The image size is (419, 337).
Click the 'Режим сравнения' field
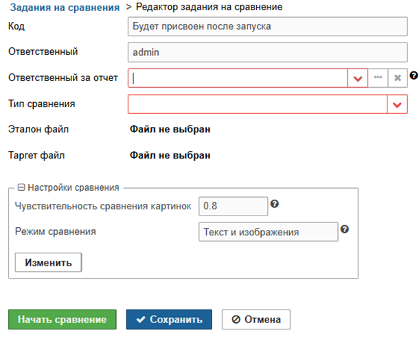(x=268, y=232)
